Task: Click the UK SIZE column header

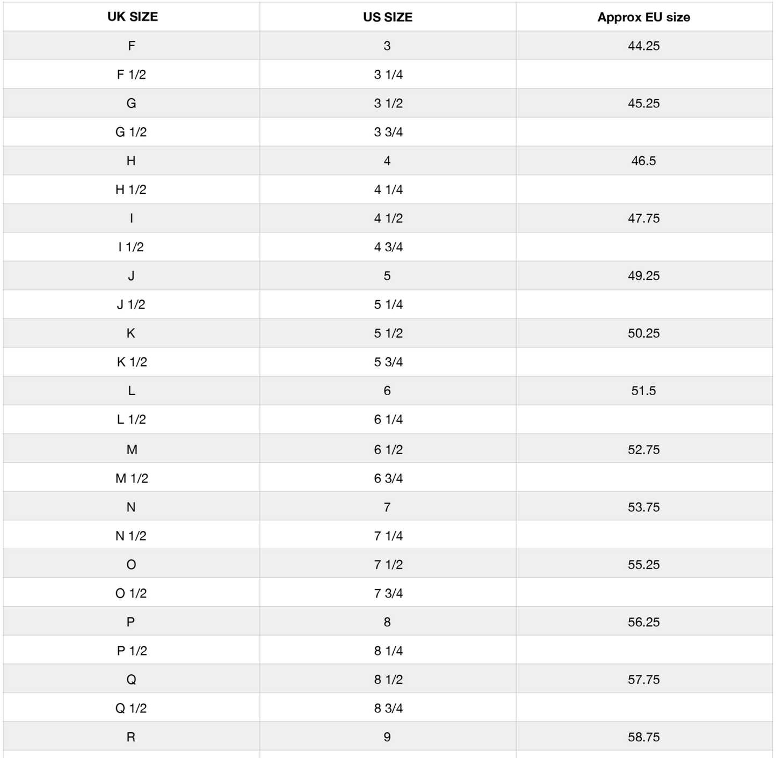Action: (132, 17)
